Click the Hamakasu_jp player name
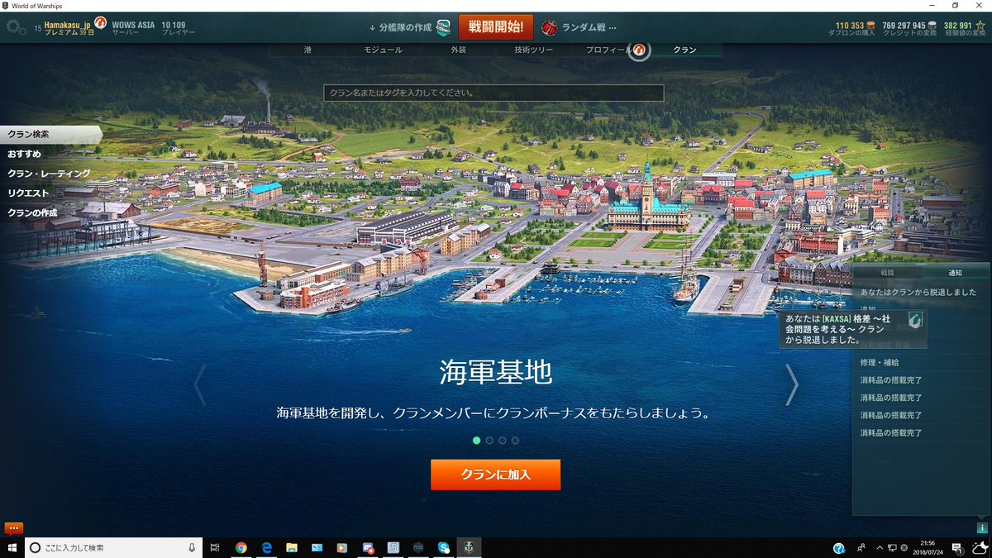 point(67,25)
